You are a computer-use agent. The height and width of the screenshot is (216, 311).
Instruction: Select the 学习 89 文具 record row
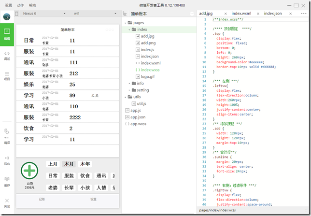[x=68, y=95]
